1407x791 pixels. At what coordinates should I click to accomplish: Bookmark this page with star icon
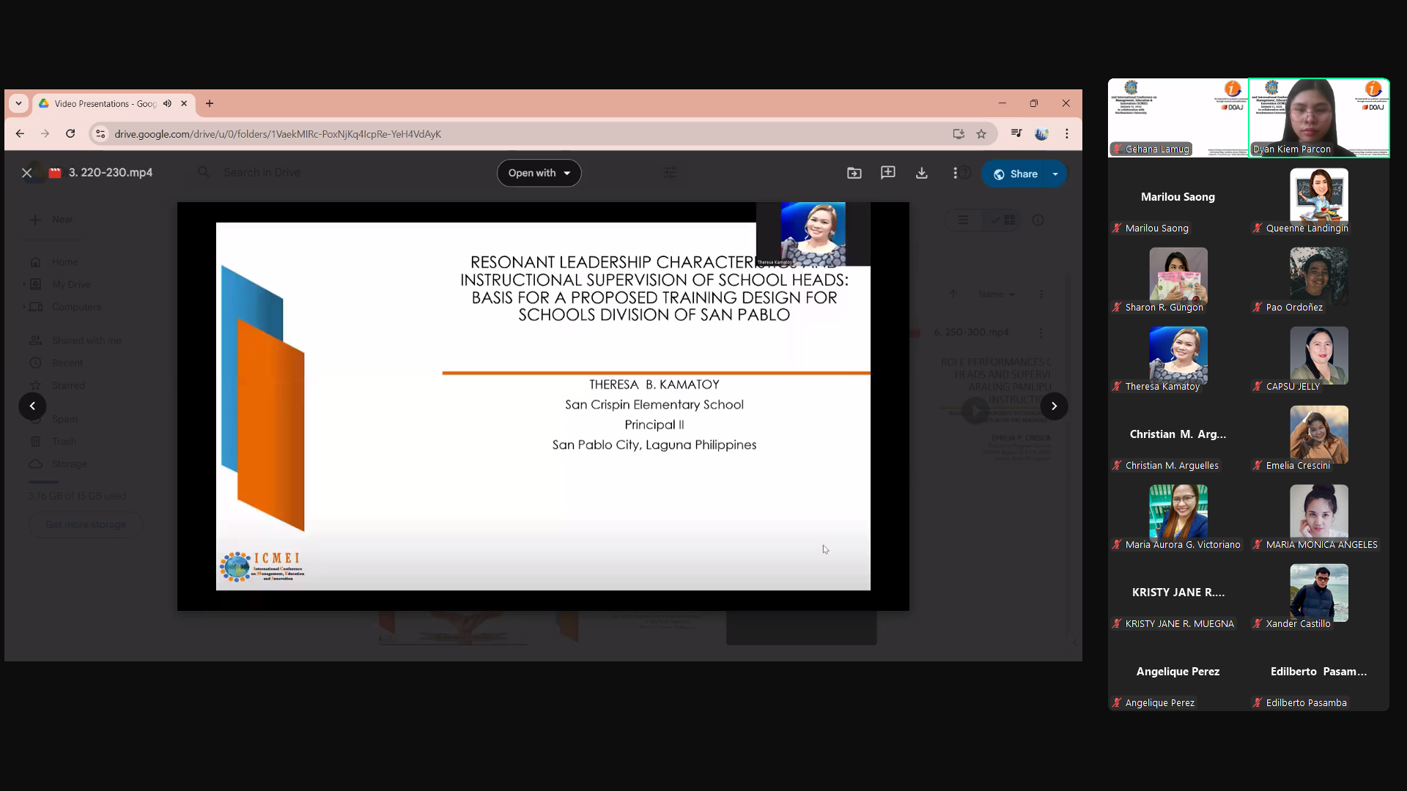981,134
